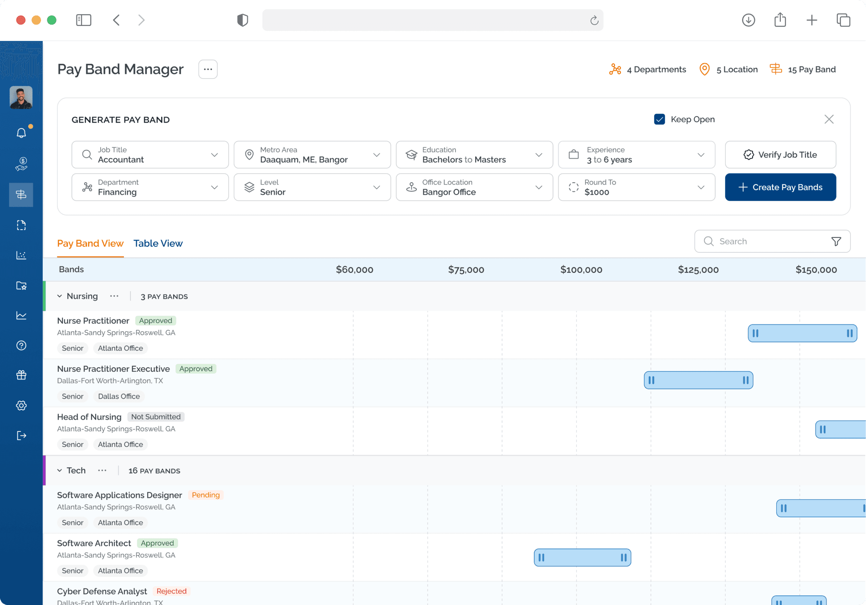Viewport: 866px width, 605px height.
Task: Reload the page in browser address bar
Action: (x=594, y=21)
